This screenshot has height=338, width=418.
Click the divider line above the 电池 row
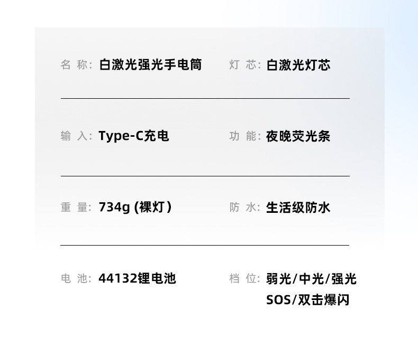[x=205, y=246]
